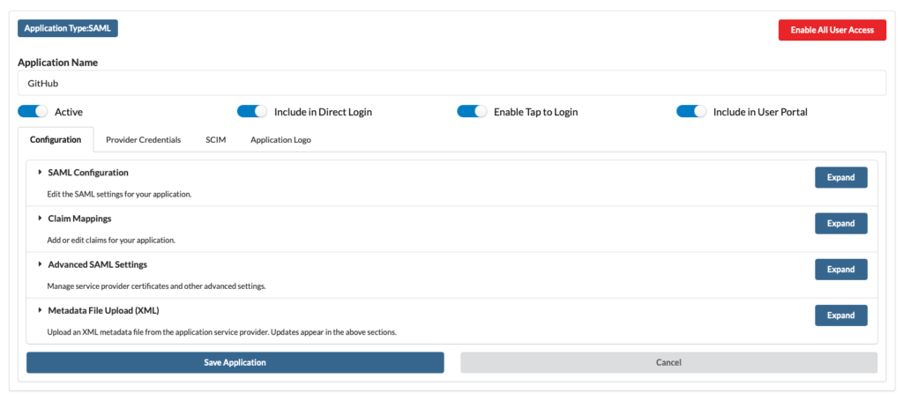Select the Advanced SAML Settings heading

[98, 264]
